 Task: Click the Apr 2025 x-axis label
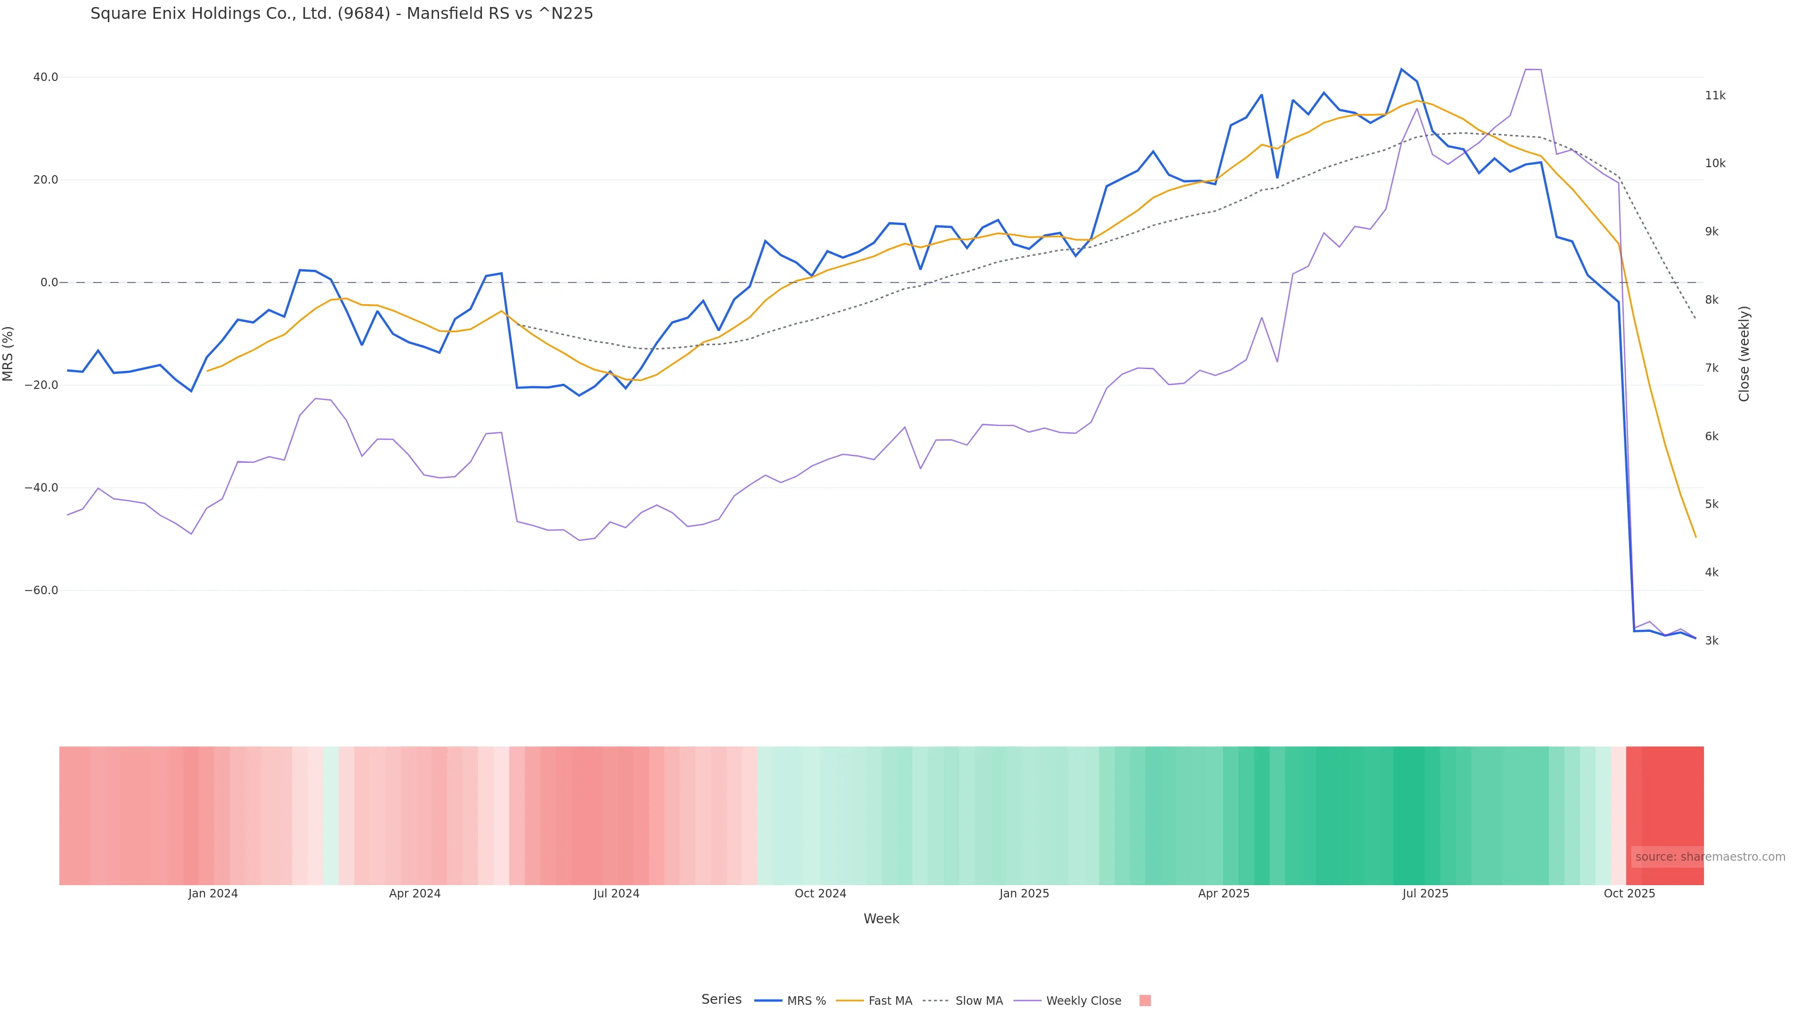tap(1223, 894)
